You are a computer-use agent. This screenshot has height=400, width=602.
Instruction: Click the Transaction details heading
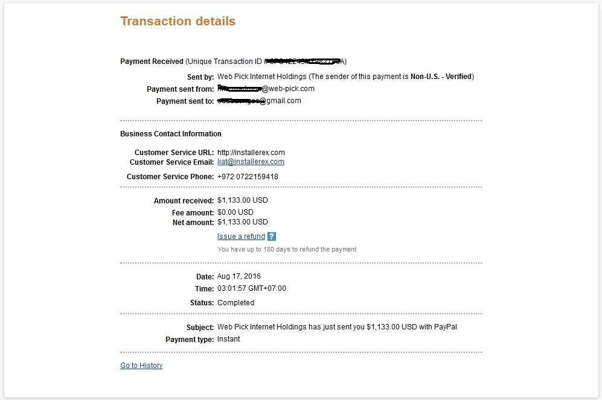pos(178,21)
